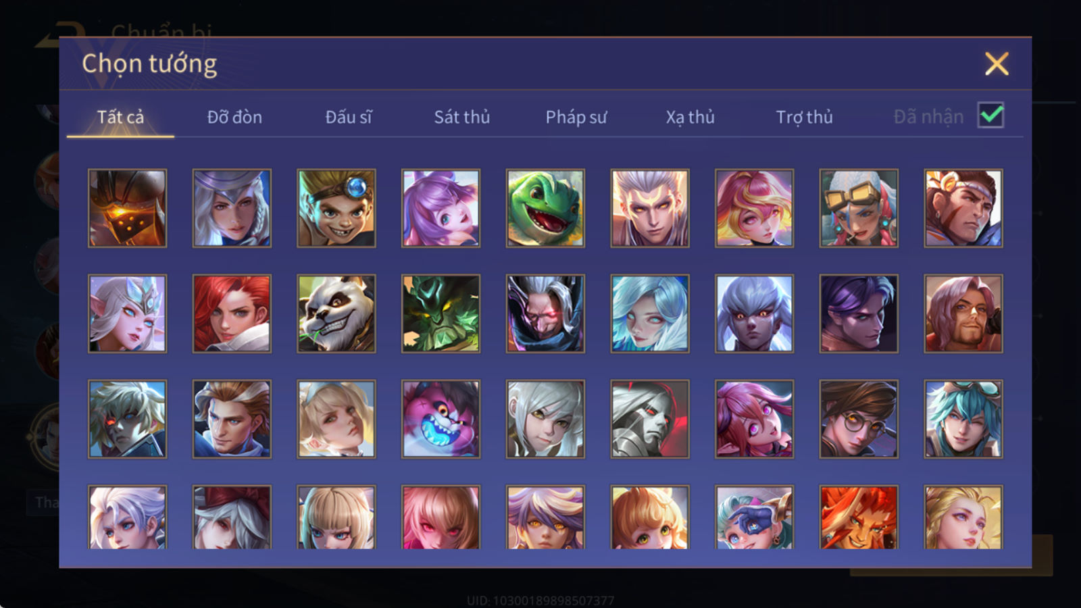Screen dimensions: 1081x608
Task: Pick the hero wearing round glasses
Action: 859,419
